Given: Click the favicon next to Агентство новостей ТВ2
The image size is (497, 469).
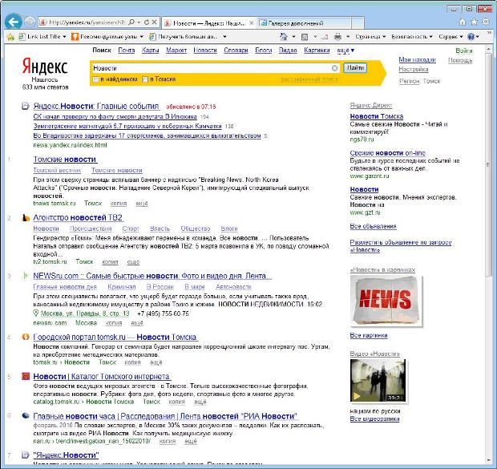Looking at the screenshot, I should click(26, 218).
